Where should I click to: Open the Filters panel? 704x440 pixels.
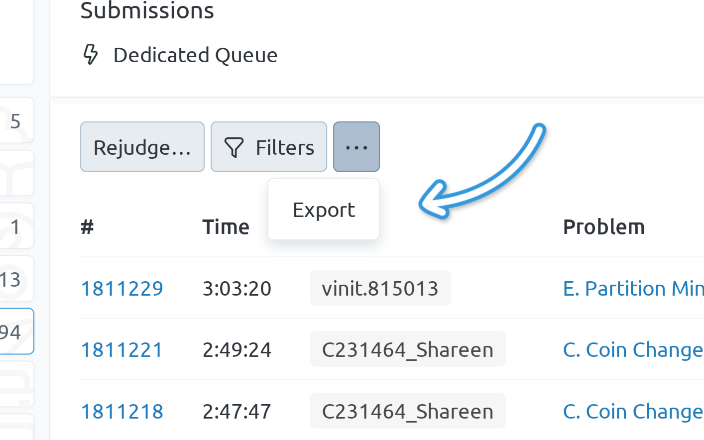pyautogui.click(x=269, y=147)
